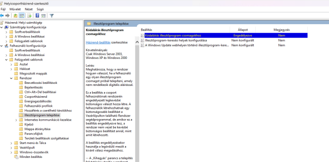Click the Up One Level folder icon
The image size is (329, 162).
pos(15,16)
